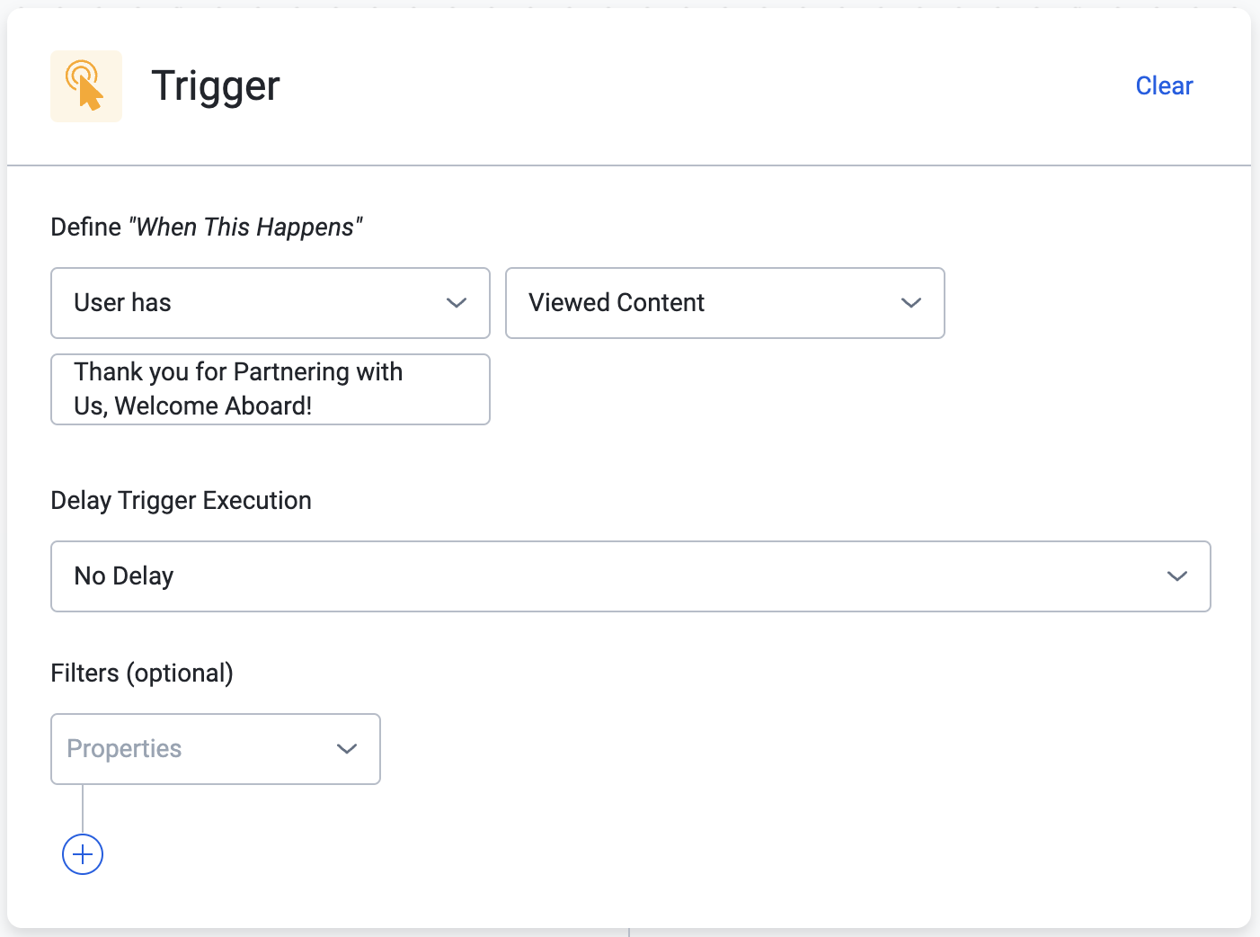Screen dimensions: 1260x937
Task: Click the chevron arrow in Properties box
Action: [x=347, y=749]
